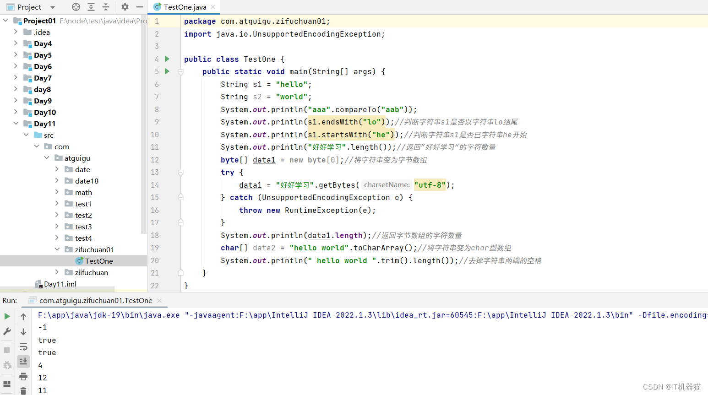Open Project panel gear settings
Image resolution: width=708 pixels, height=395 pixels.
(125, 7)
